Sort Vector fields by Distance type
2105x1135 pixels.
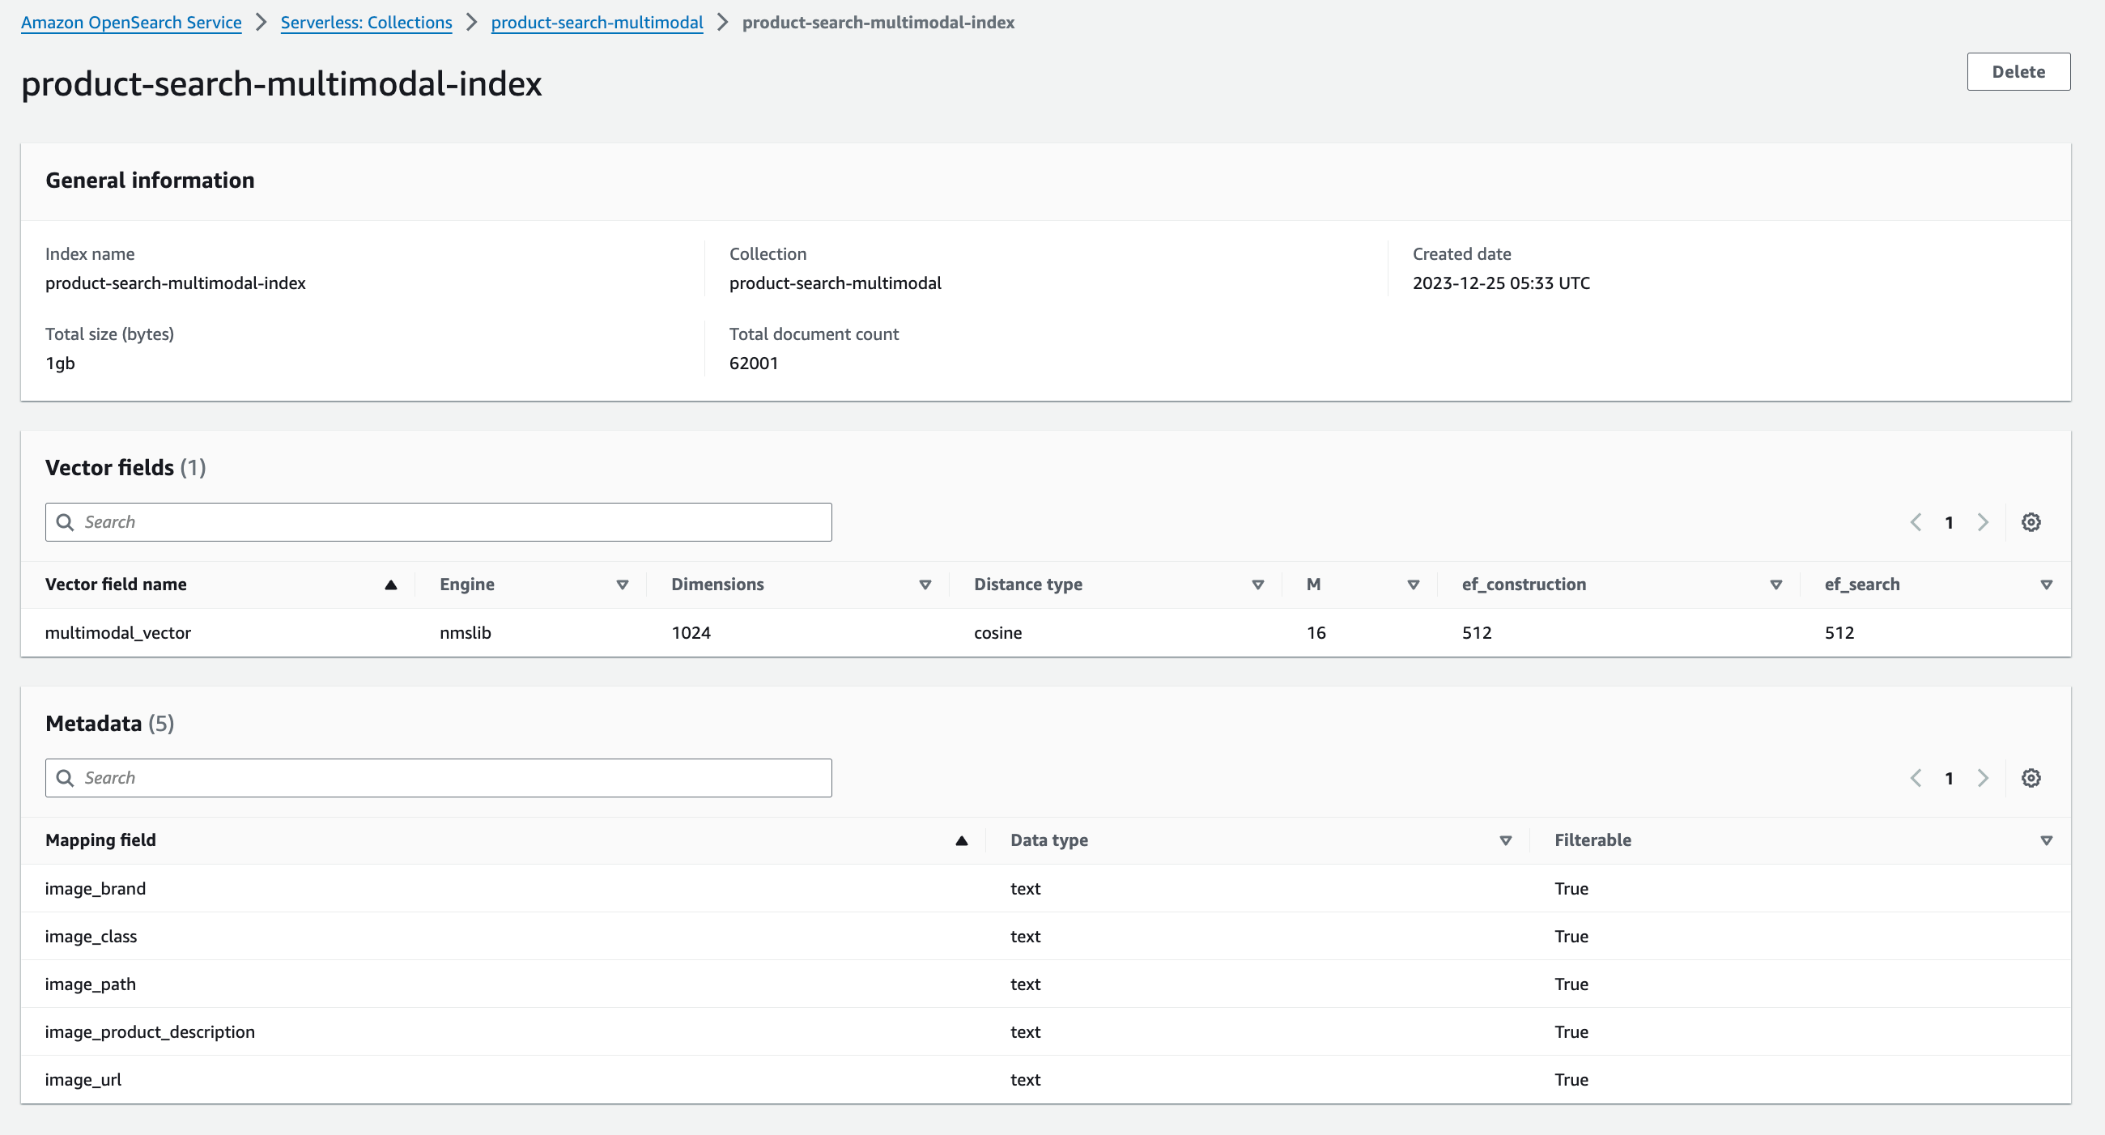pos(1258,585)
